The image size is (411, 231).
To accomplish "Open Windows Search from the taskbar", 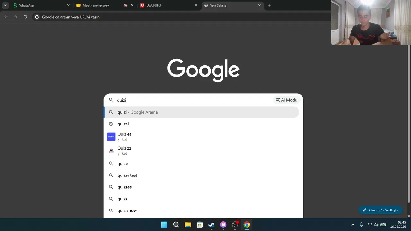I will [x=176, y=225].
